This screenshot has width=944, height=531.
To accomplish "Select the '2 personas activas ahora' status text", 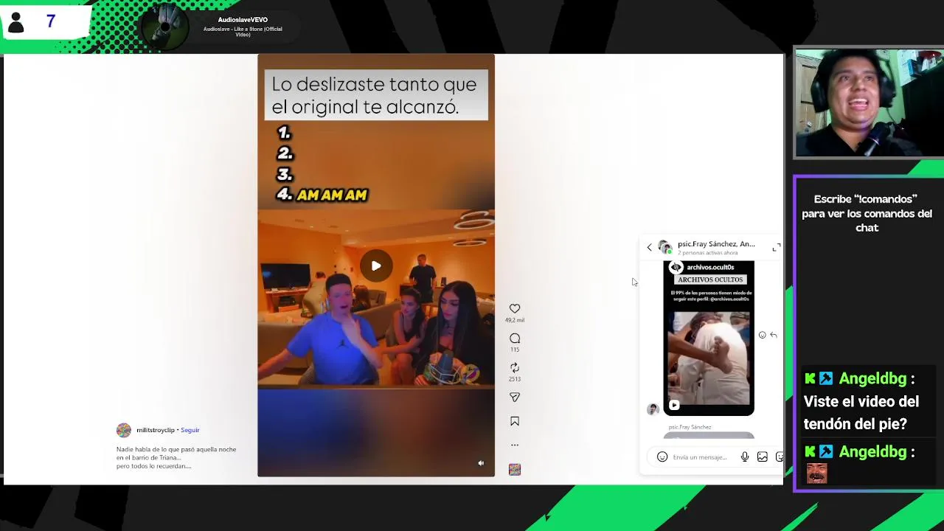I will coord(708,253).
